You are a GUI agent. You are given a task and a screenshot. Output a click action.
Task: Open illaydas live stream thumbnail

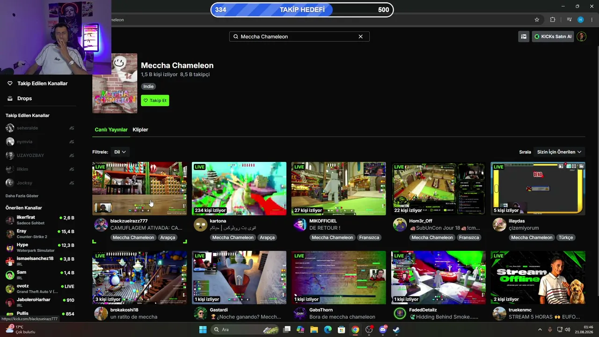coord(538,189)
